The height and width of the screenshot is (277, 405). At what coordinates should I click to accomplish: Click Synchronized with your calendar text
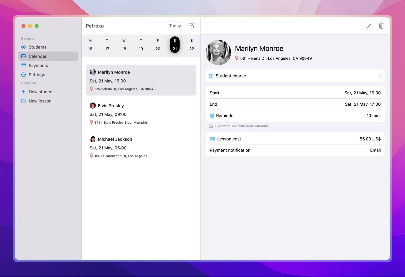pyautogui.click(x=242, y=126)
